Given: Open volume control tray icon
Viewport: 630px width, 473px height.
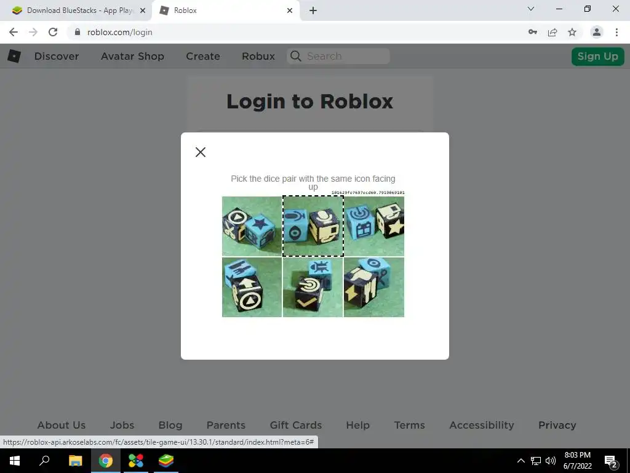Looking at the screenshot, I should click(x=551, y=461).
